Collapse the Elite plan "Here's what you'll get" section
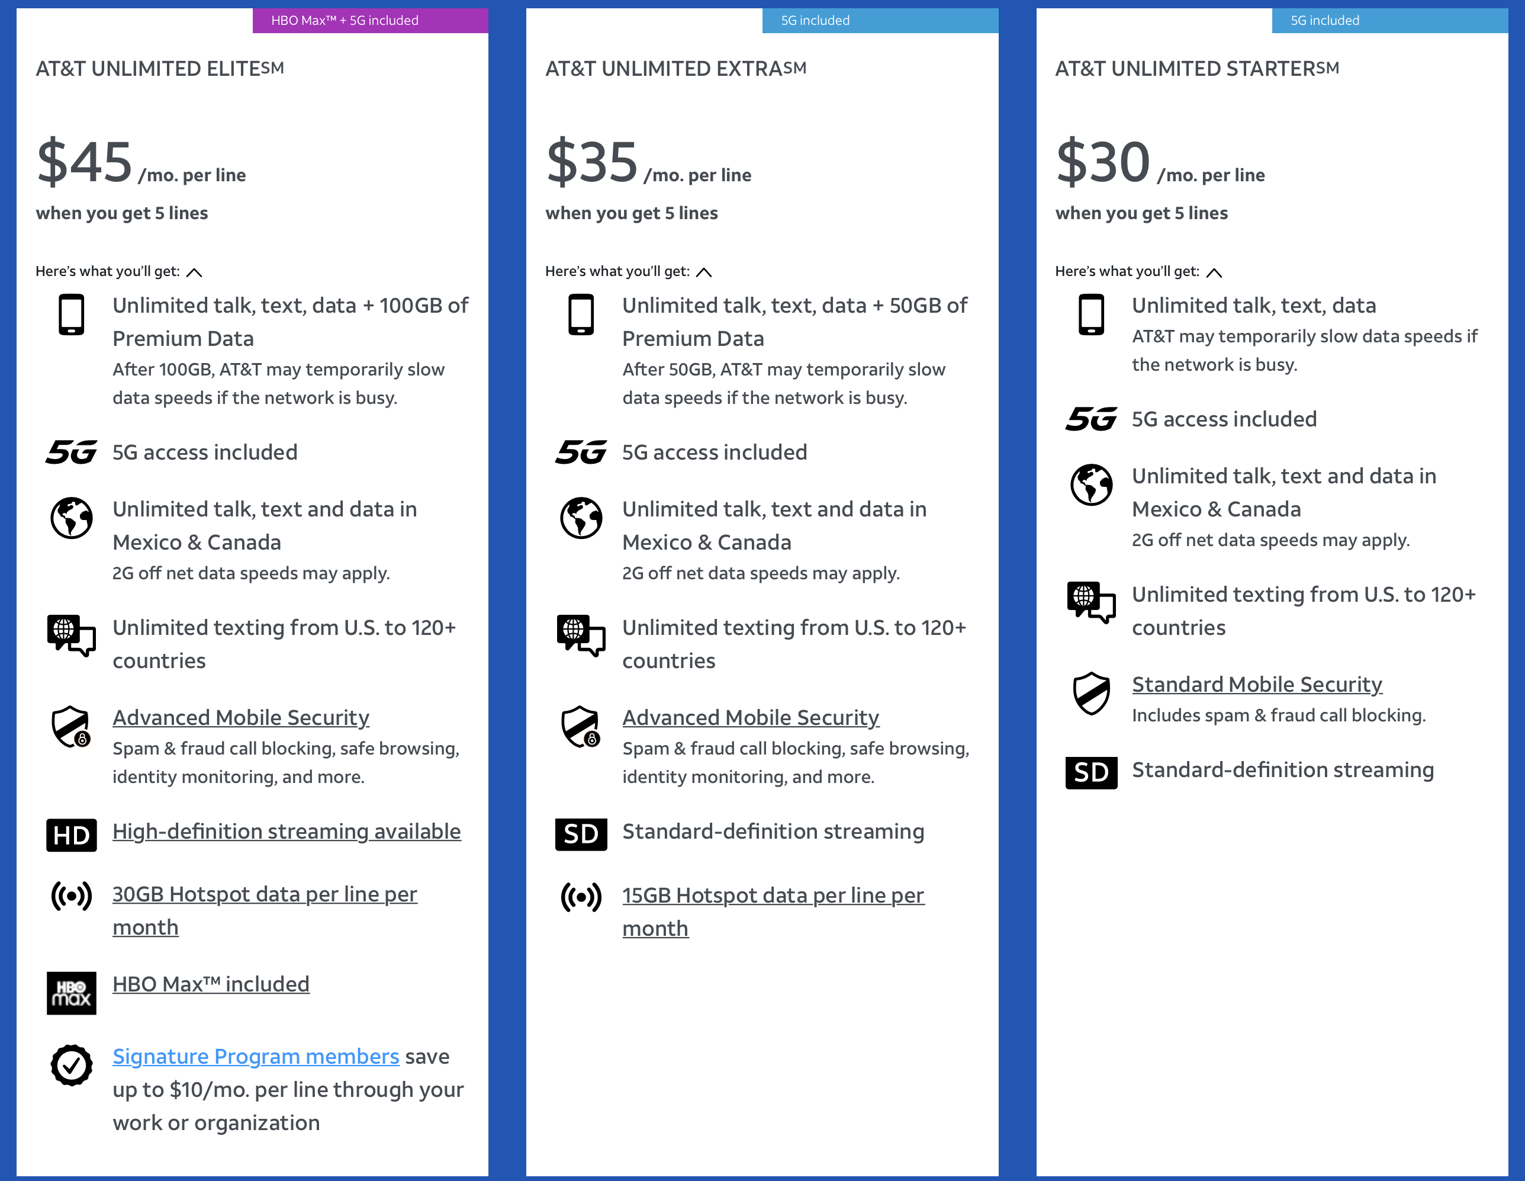This screenshot has height=1181, width=1525. (194, 272)
